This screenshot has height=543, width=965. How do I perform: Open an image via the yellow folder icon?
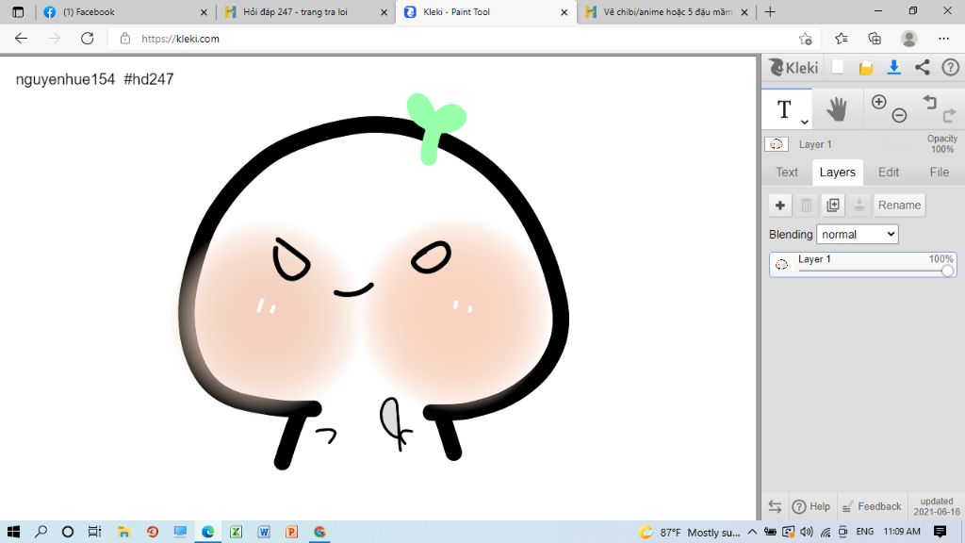pyautogui.click(x=866, y=68)
